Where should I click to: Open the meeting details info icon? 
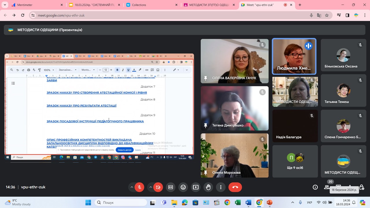[315, 187]
